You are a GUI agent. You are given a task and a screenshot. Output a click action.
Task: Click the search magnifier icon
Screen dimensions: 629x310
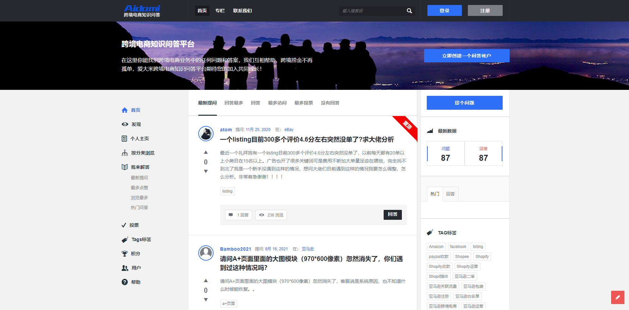pyautogui.click(x=409, y=11)
